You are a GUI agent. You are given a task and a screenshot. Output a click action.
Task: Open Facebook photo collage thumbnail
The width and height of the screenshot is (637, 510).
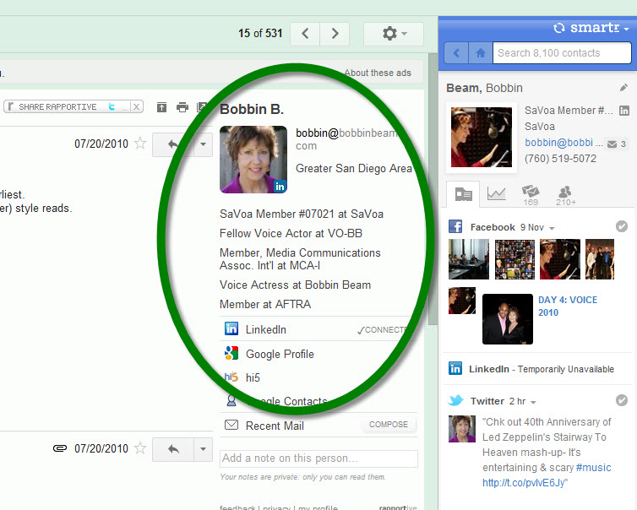click(x=514, y=259)
